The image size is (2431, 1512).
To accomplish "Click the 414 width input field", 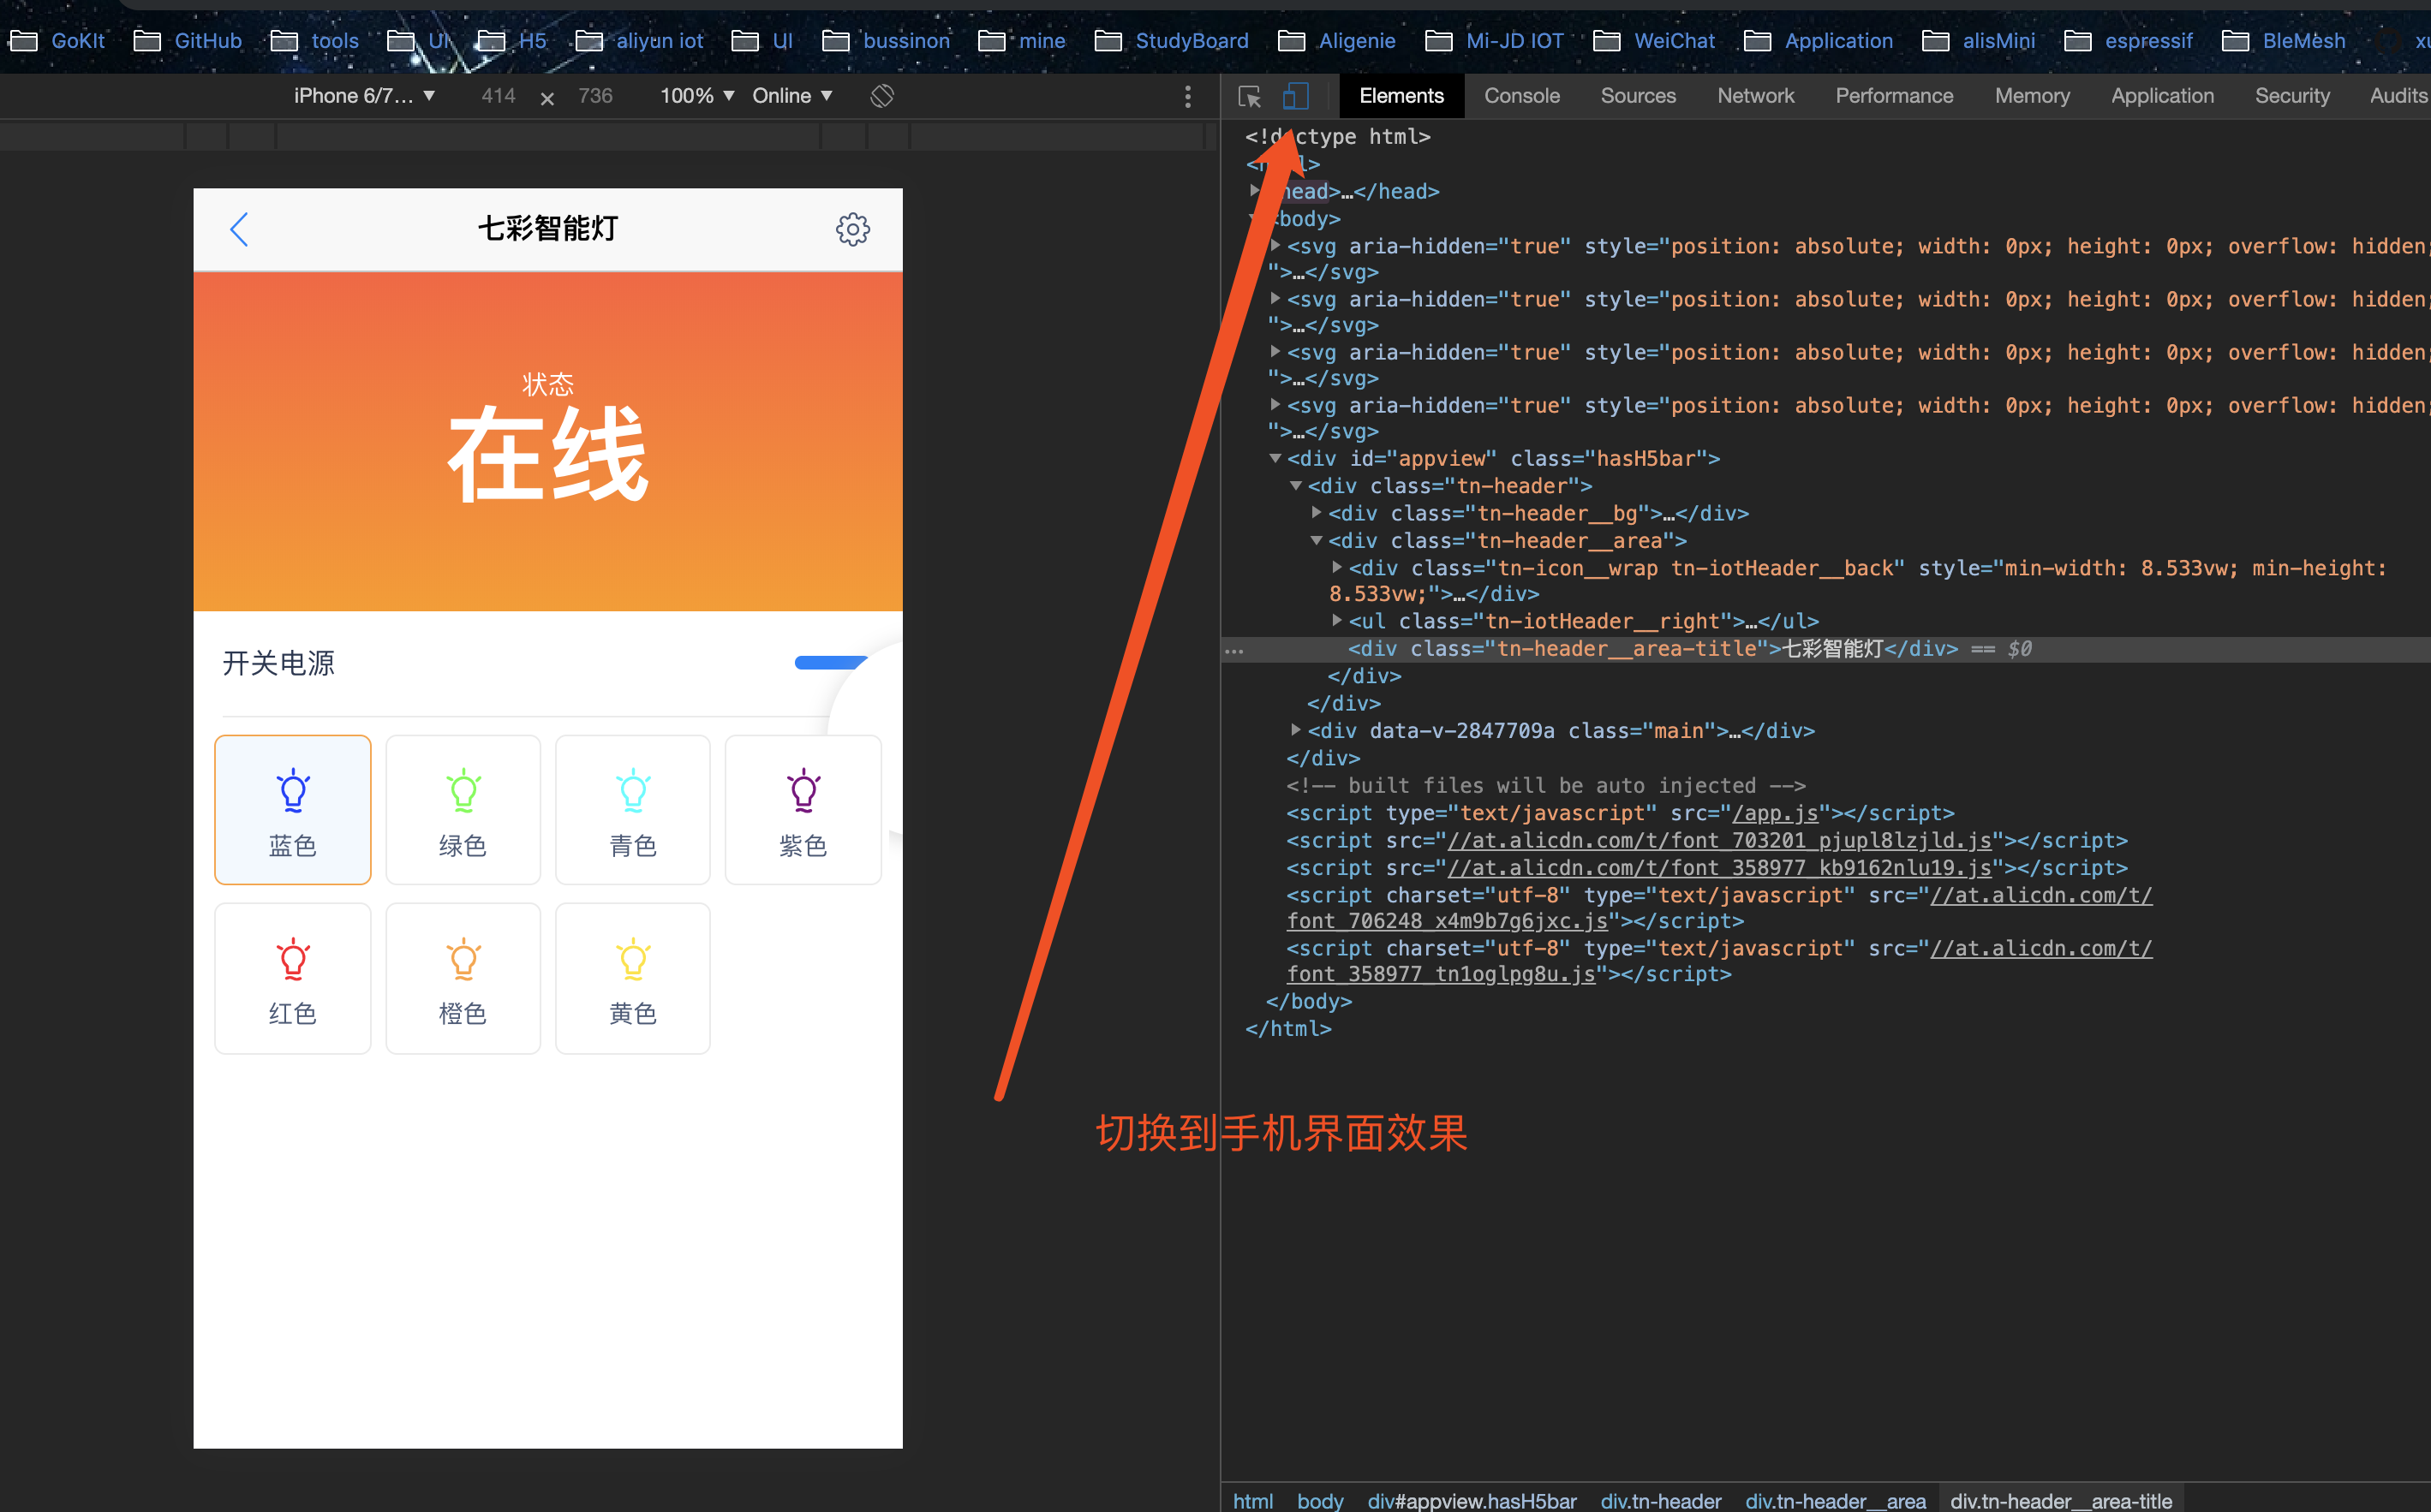I will click(499, 96).
